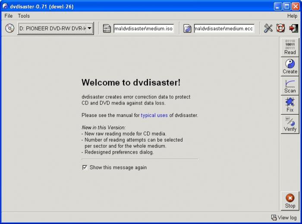Click the Fix image button
This screenshot has height=224, width=302.
point(290,105)
